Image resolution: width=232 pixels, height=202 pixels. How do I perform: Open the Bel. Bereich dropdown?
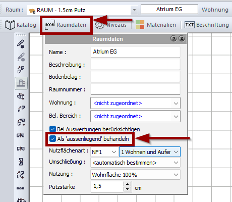tap(135, 116)
